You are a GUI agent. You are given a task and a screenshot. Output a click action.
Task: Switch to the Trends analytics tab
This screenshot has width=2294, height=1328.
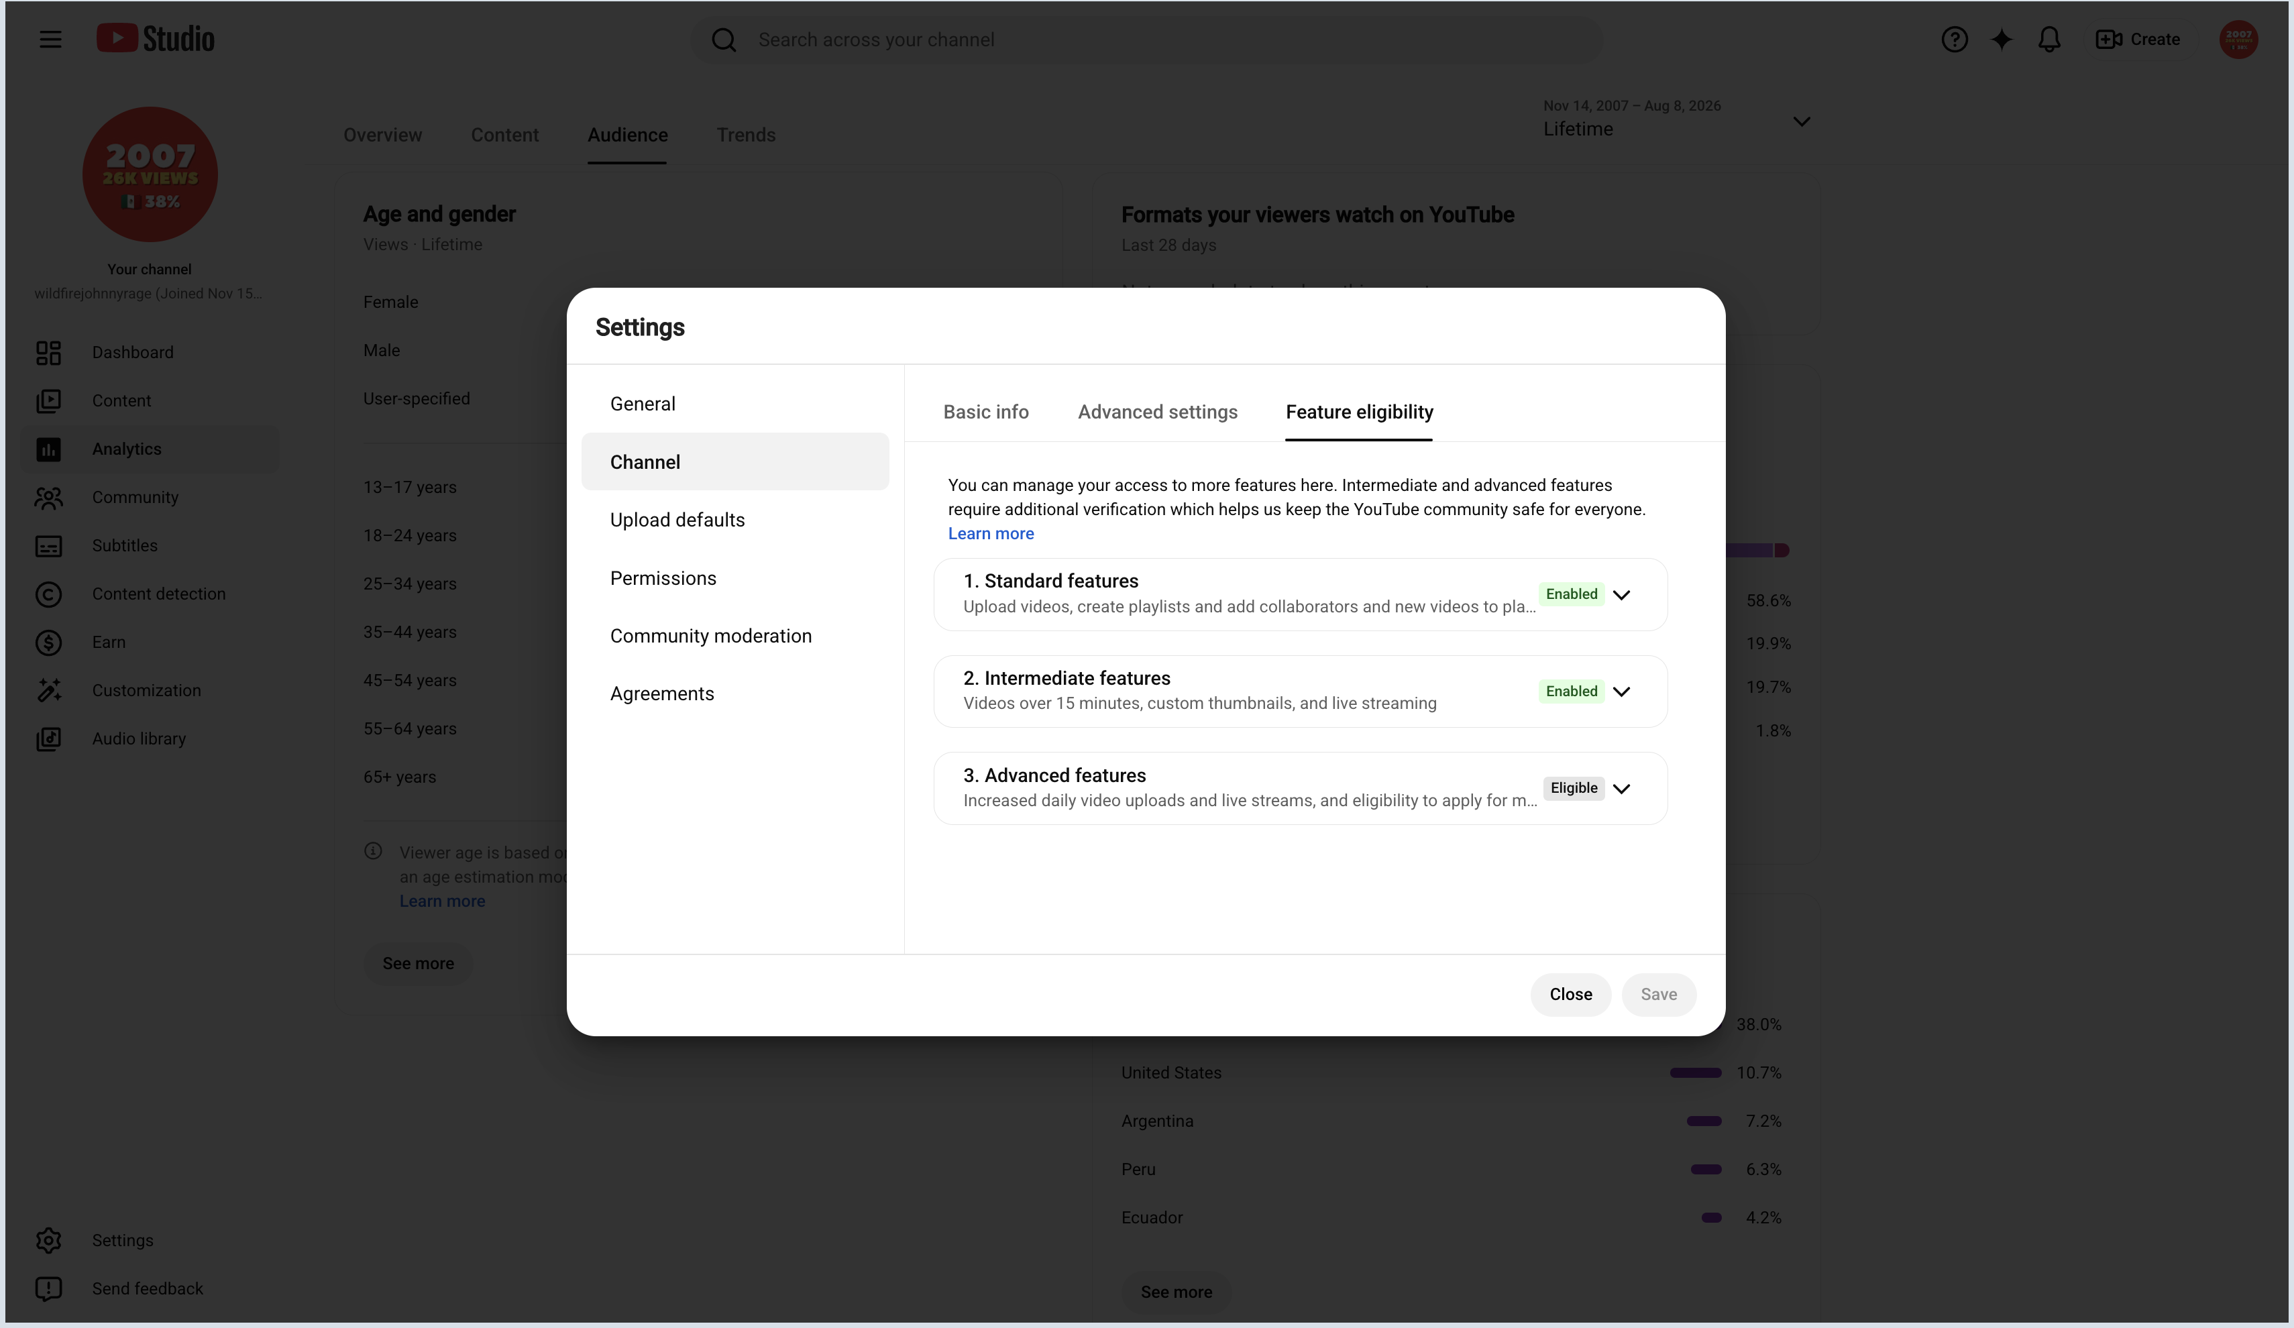click(746, 135)
